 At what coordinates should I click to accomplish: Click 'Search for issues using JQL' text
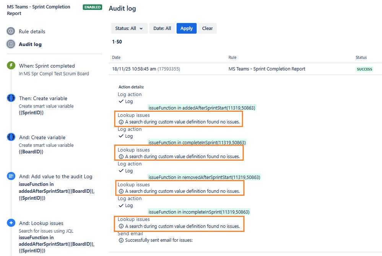coord(46,231)
